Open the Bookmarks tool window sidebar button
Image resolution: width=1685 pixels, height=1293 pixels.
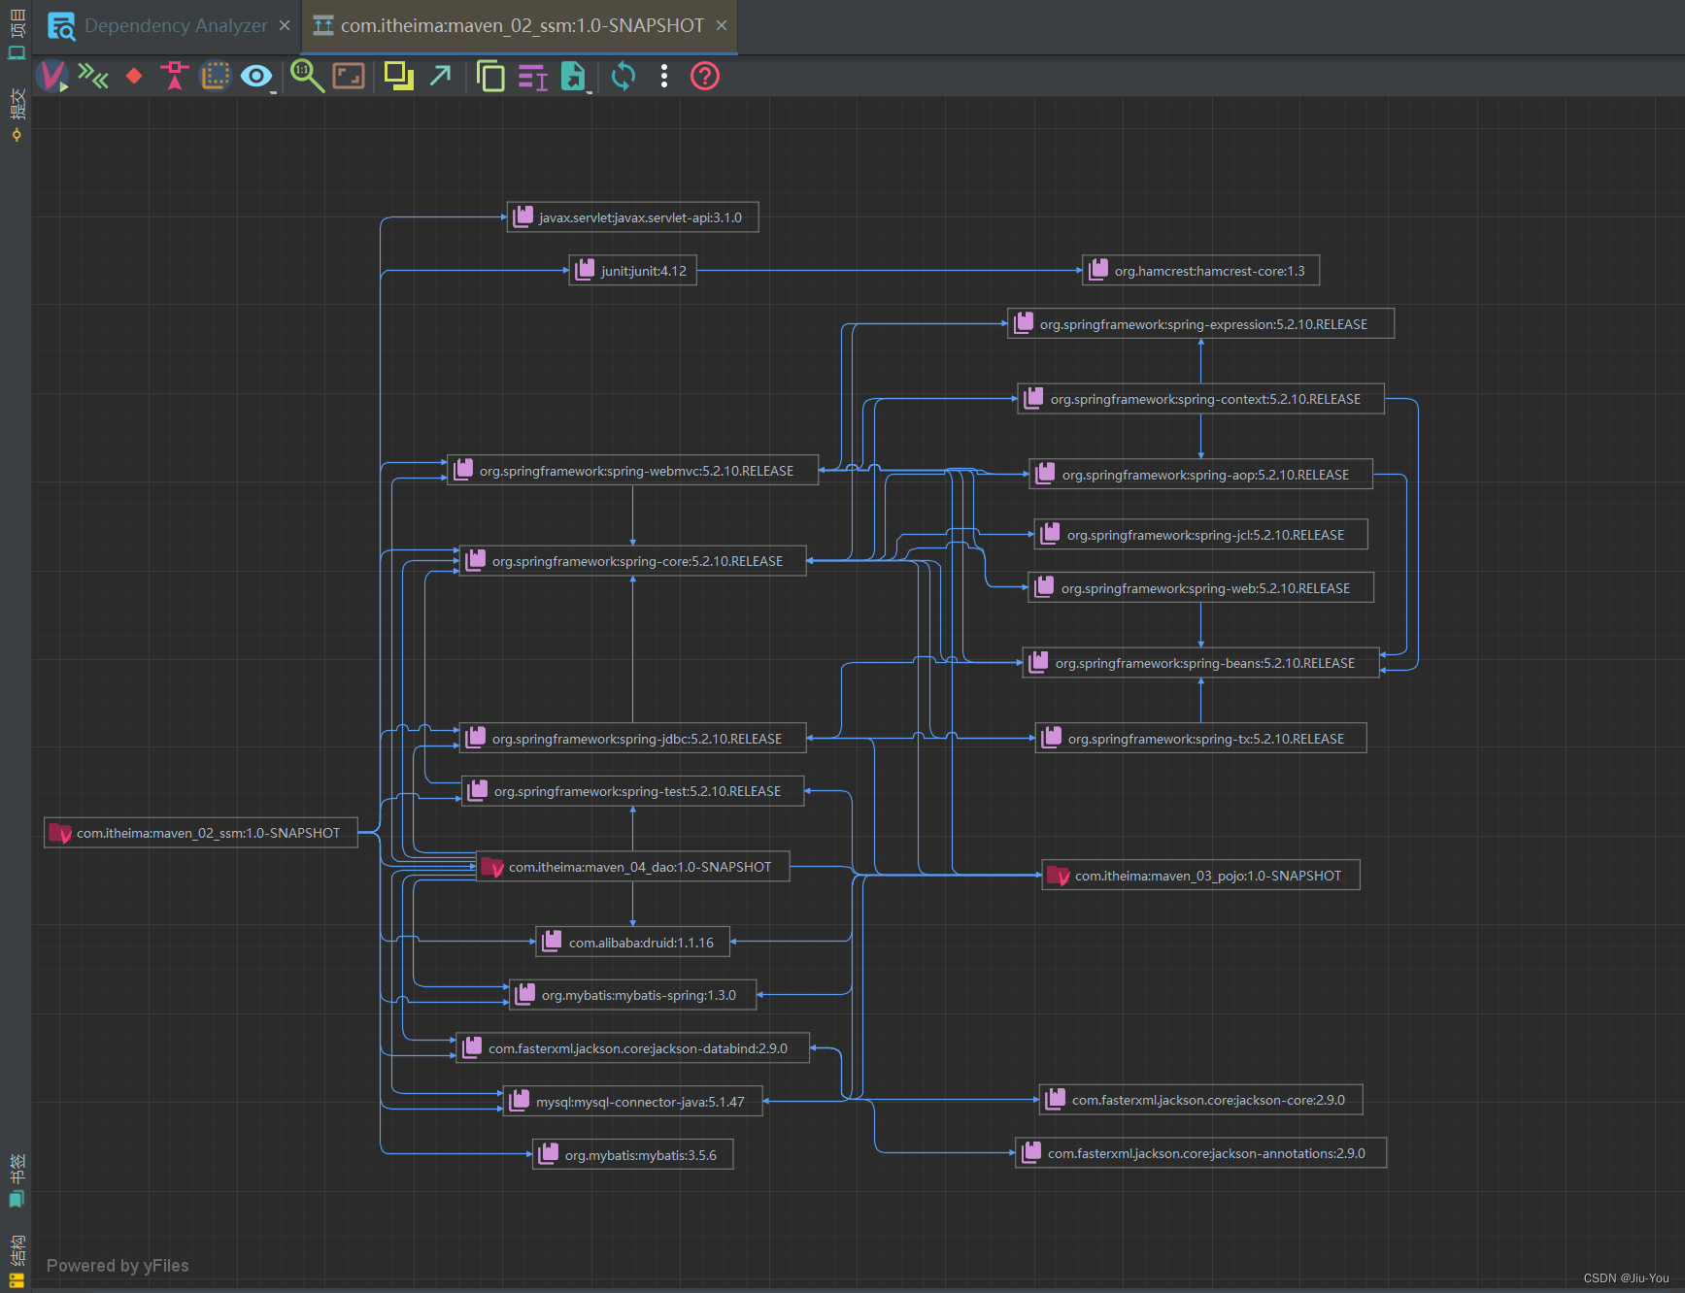17,1180
